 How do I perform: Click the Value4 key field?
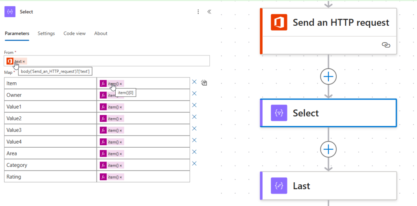[x=50, y=142]
